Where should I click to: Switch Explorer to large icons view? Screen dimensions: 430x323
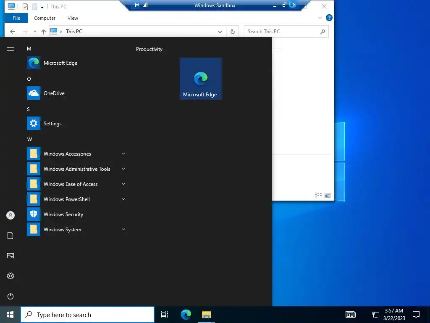pyautogui.click(x=328, y=195)
